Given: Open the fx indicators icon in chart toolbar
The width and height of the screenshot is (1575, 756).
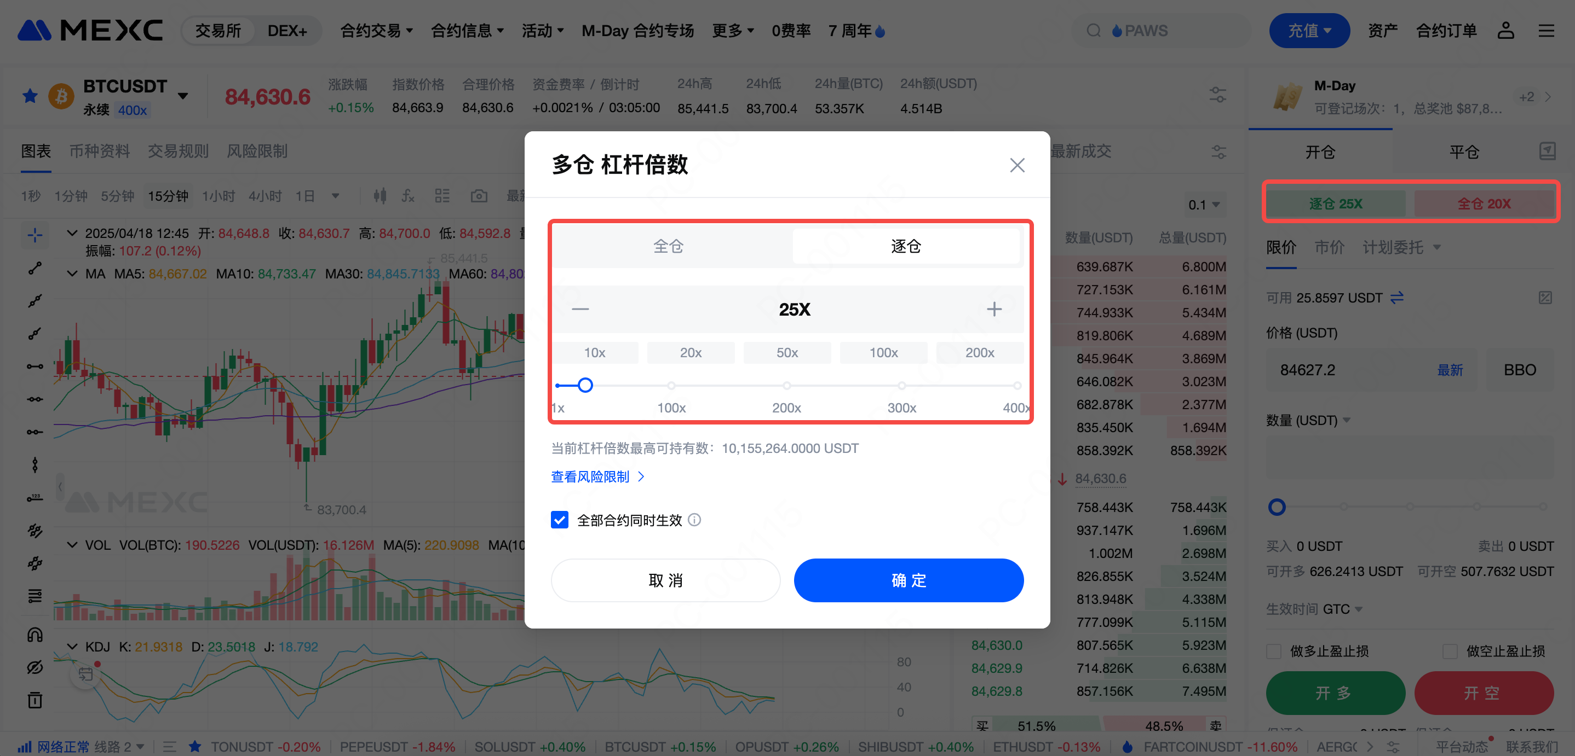Looking at the screenshot, I should point(408,196).
